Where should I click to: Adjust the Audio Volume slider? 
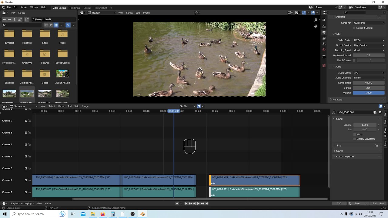[x=369, y=93]
